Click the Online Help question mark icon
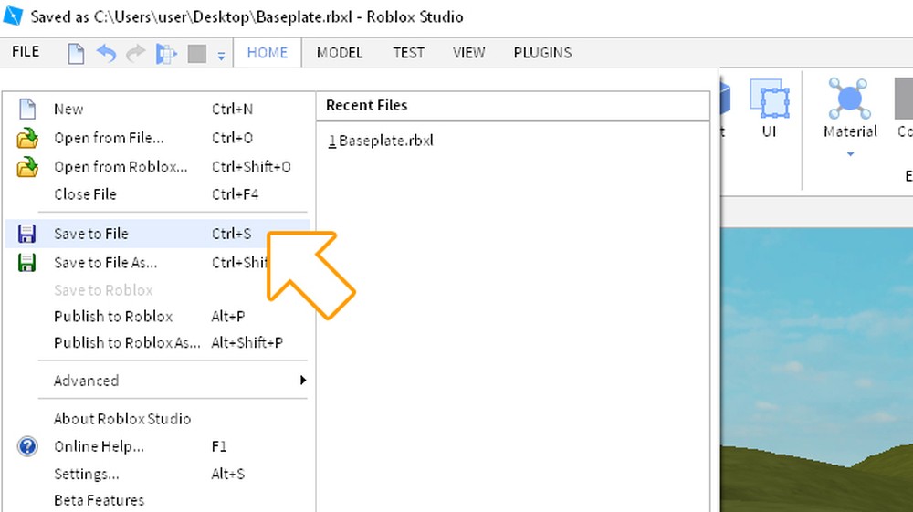The image size is (913, 512). pyautogui.click(x=27, y=446)
